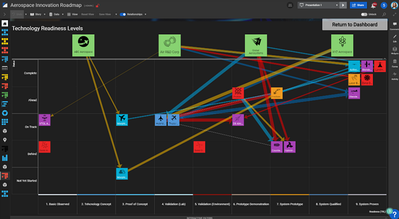Open the Data menu
This screenshot has width=399, height=219.
click(x=54, y=14)
